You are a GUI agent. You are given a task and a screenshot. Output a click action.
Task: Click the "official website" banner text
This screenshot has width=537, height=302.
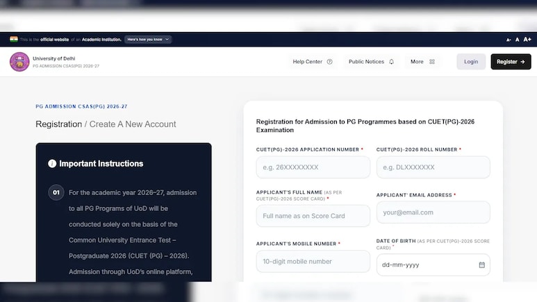tap(54, 40)
